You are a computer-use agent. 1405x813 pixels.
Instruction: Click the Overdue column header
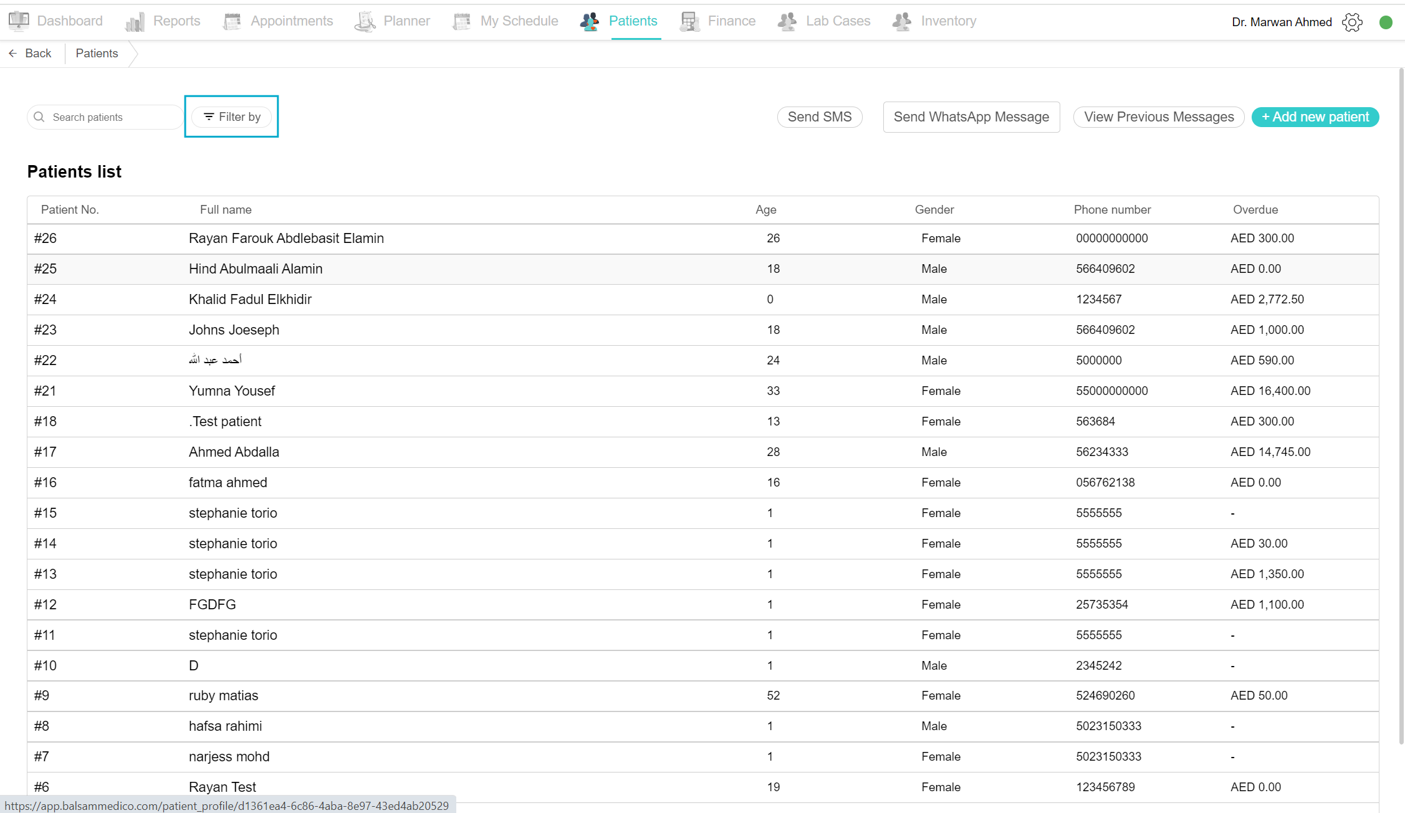click(x=1255, y=210)
